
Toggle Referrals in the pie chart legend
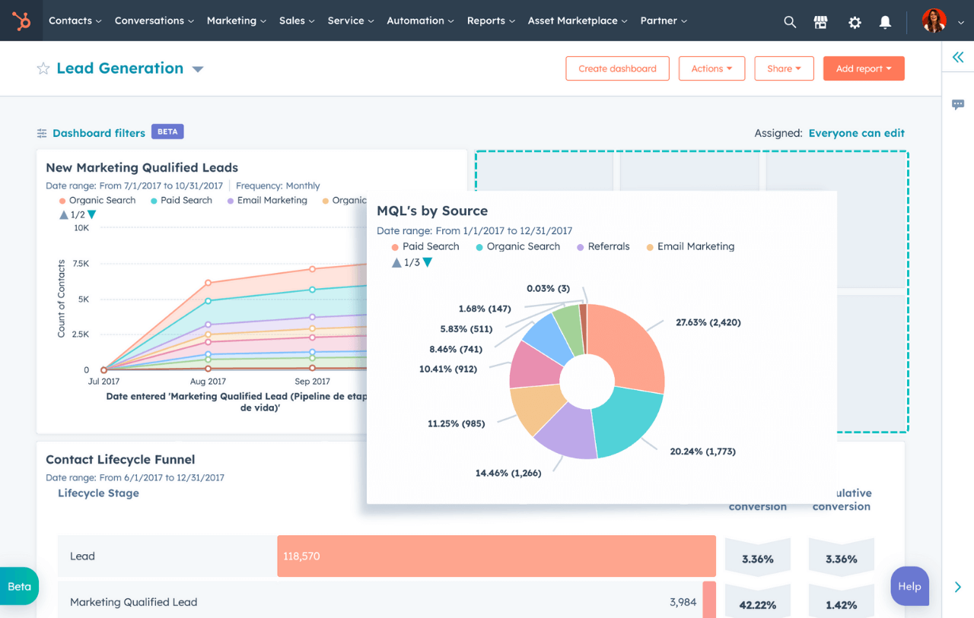[x=609, y=246]
